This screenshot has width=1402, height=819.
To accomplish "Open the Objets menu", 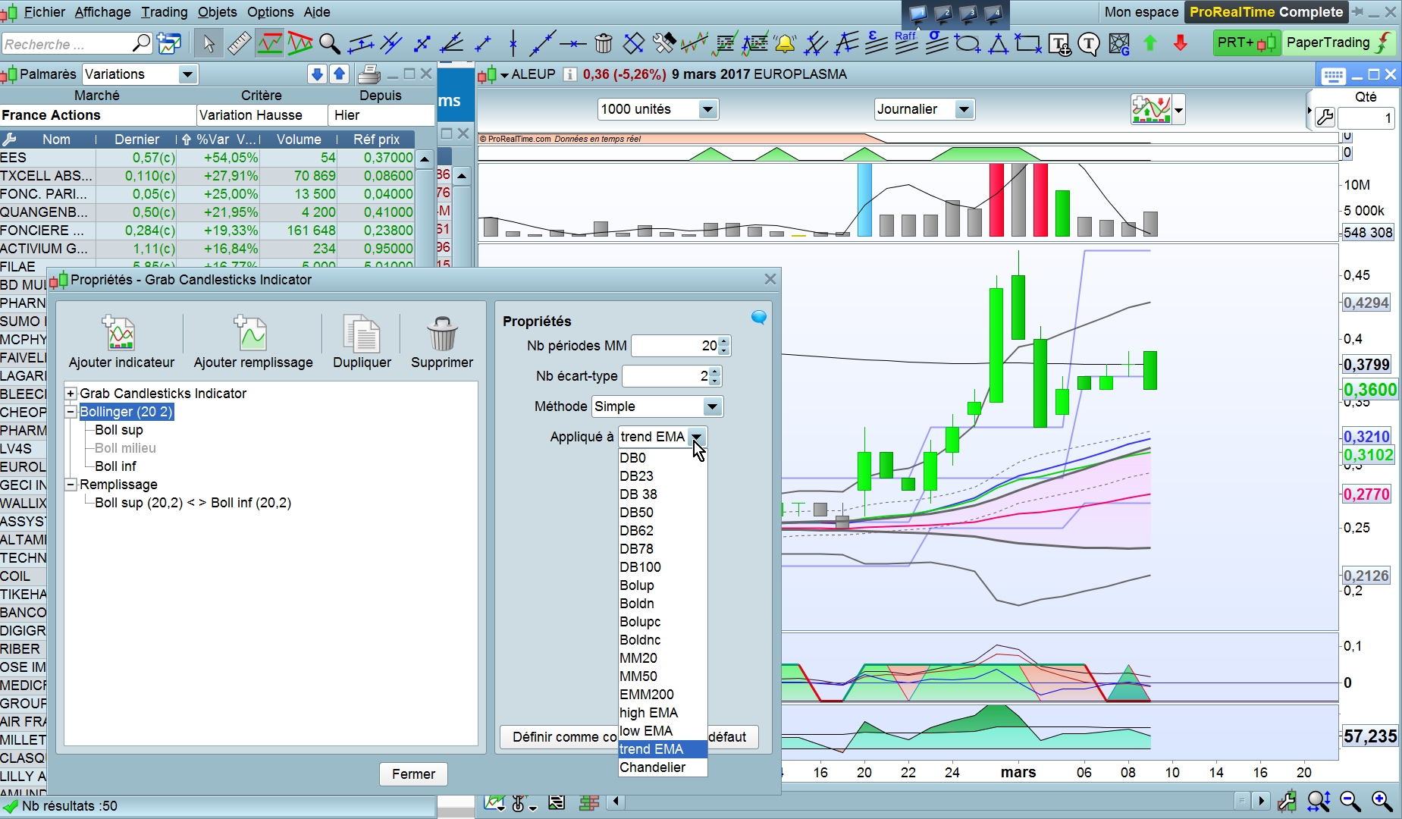I will coord(217,12).
